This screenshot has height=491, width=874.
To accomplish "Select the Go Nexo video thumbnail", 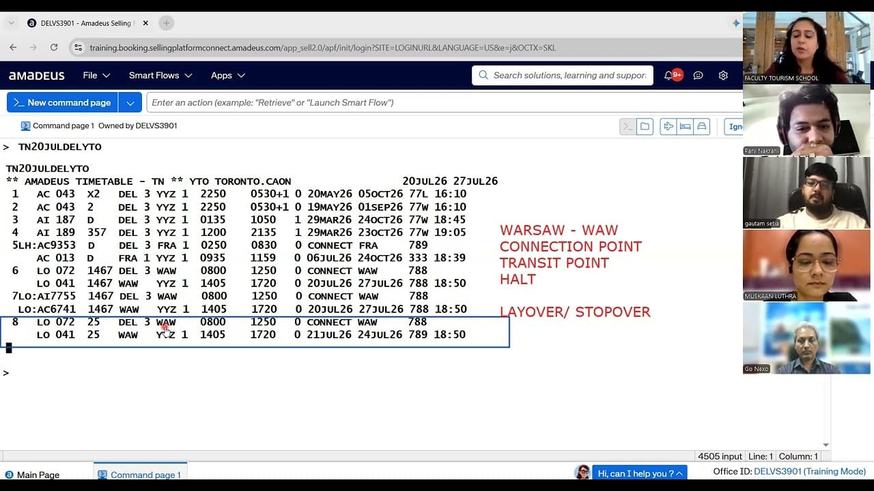I will tap(806, 338).
